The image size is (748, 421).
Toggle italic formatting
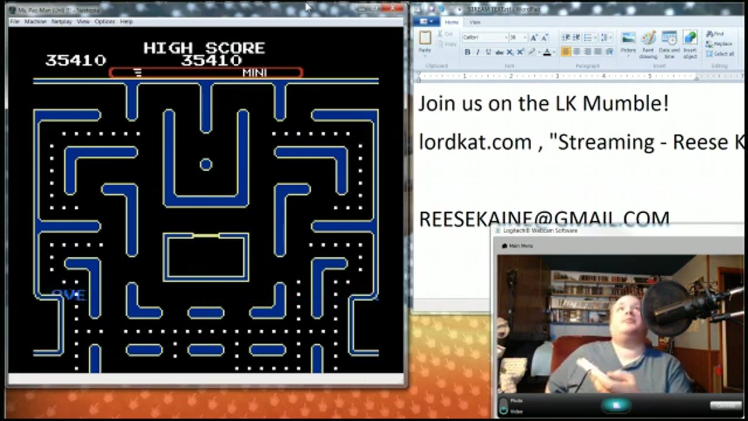tap(477, 52)
